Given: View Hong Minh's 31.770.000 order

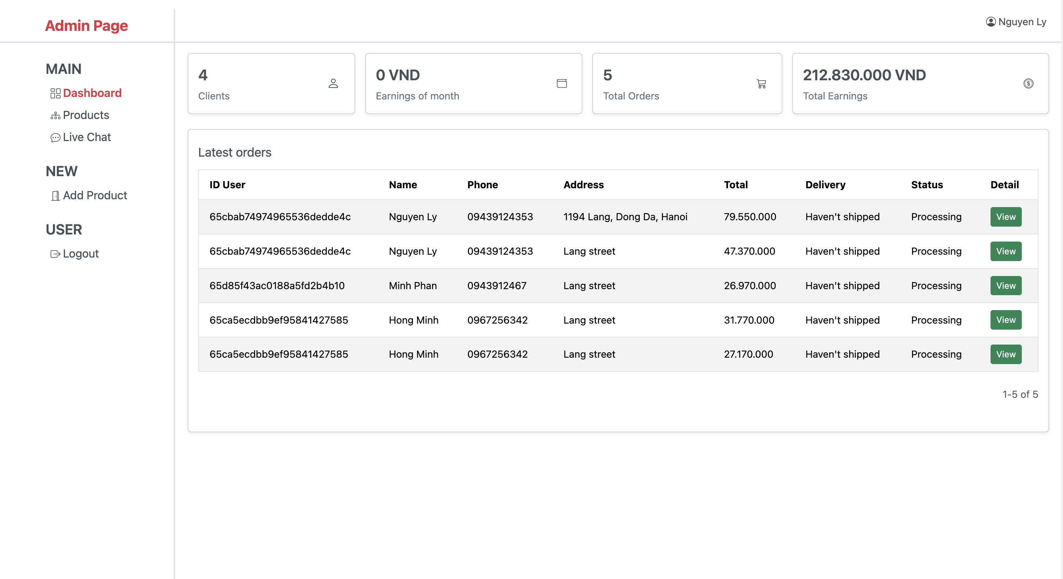Looking at the screenshot, I should click(x=1006, y=320).
